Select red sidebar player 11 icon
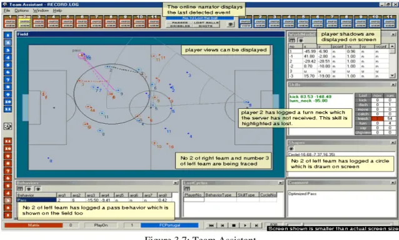Screen dimensions: 399x240 coord(8,141)
